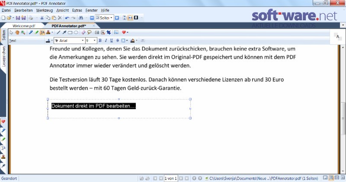Viewport: 346px width, 182px height.
Task: Select the lasso selection tool
Action: coord(89,33)
